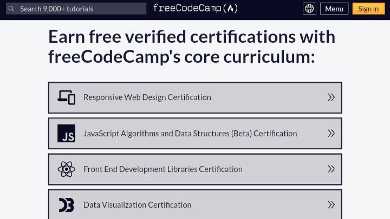This screenshot has width=390, height=219.
Task: Click the freeCodeCamp flame logo
Action: (x=232, y=9)
